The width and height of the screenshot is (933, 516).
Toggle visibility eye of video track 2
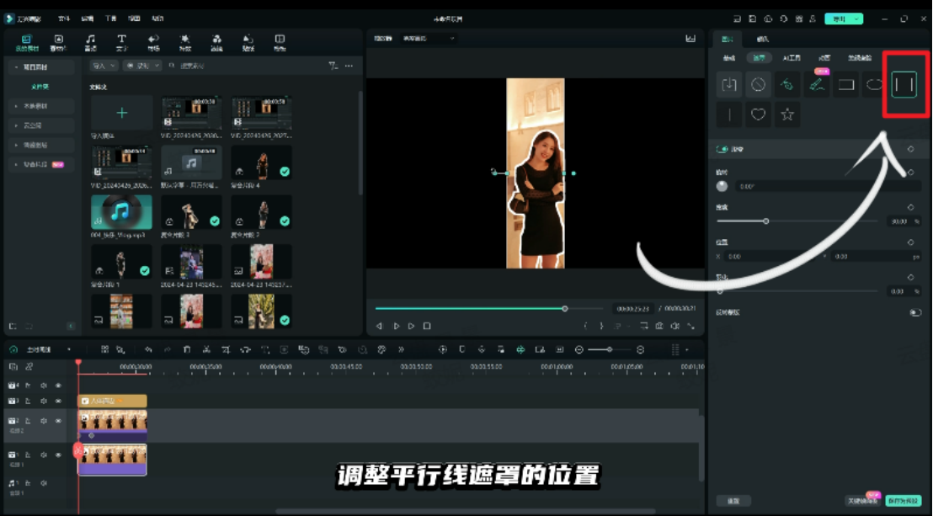58,420
